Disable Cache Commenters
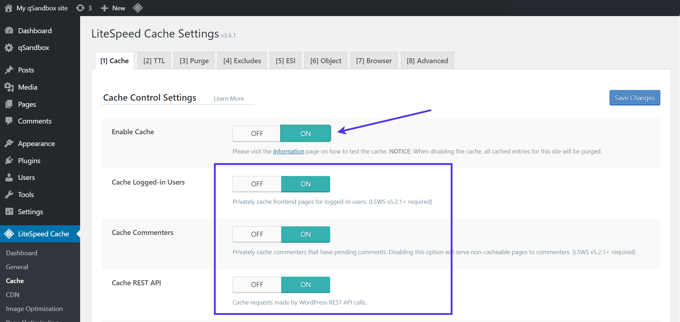 (x=256, y=234)
